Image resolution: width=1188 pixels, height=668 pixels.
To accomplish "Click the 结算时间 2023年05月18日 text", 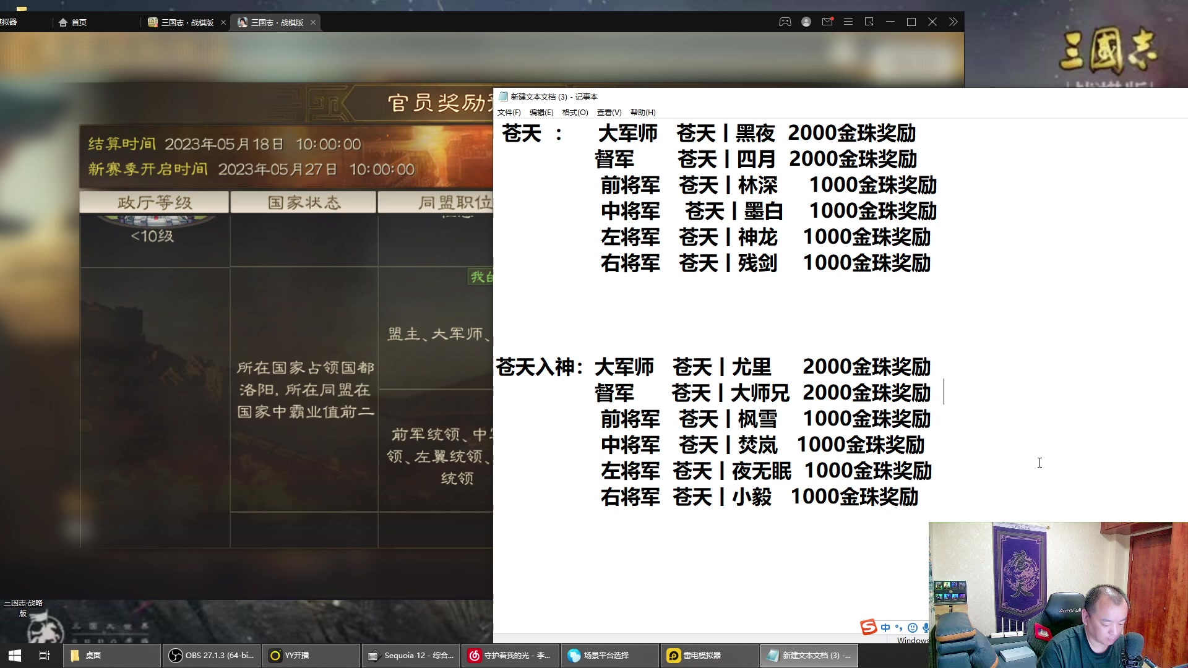I will (224, 144).
